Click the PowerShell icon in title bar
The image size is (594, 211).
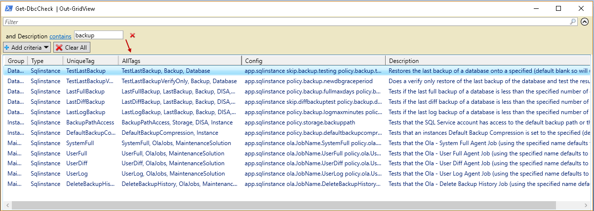point(9,8)
